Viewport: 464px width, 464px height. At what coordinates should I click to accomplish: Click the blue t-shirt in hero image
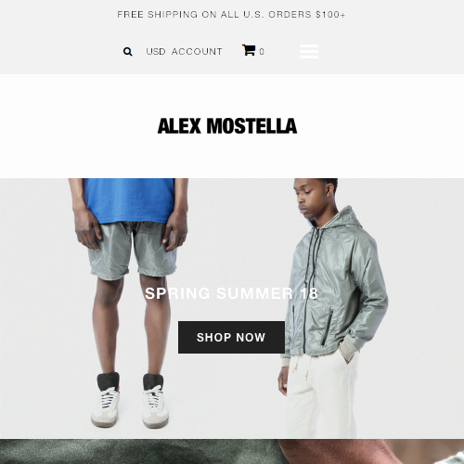129,200
